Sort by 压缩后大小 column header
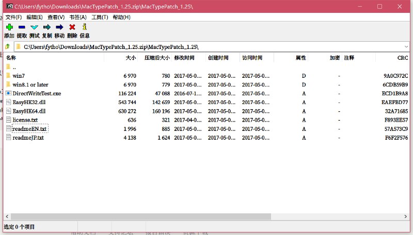413x235 pixels. [x=155, y=58]
